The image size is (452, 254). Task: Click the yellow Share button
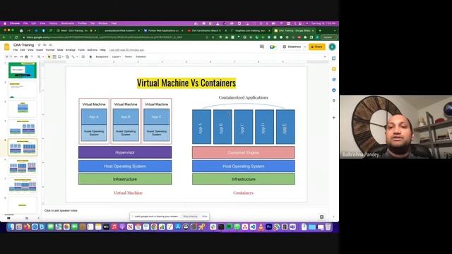click(317, 47)
